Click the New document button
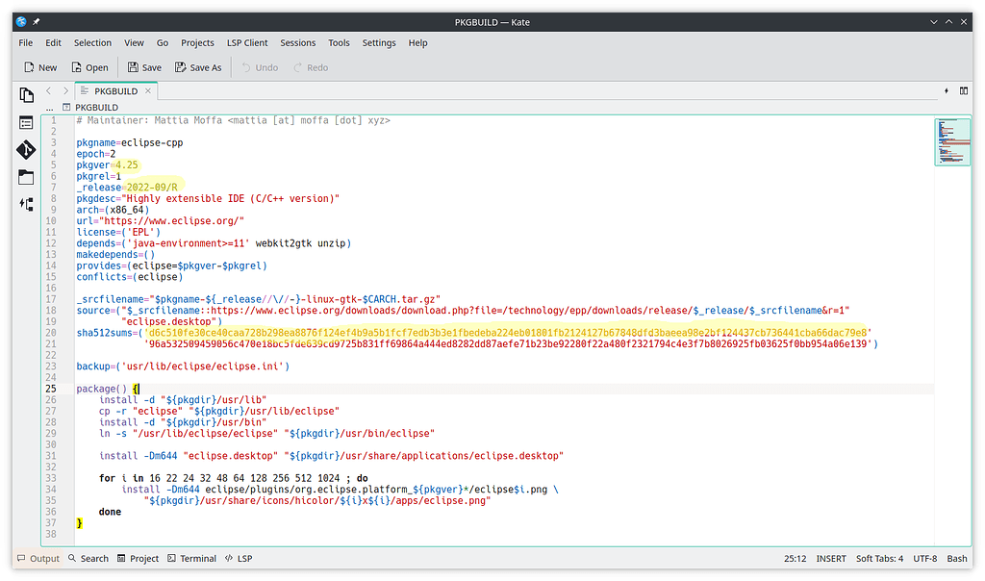985x581 pixels. point(39,67)
